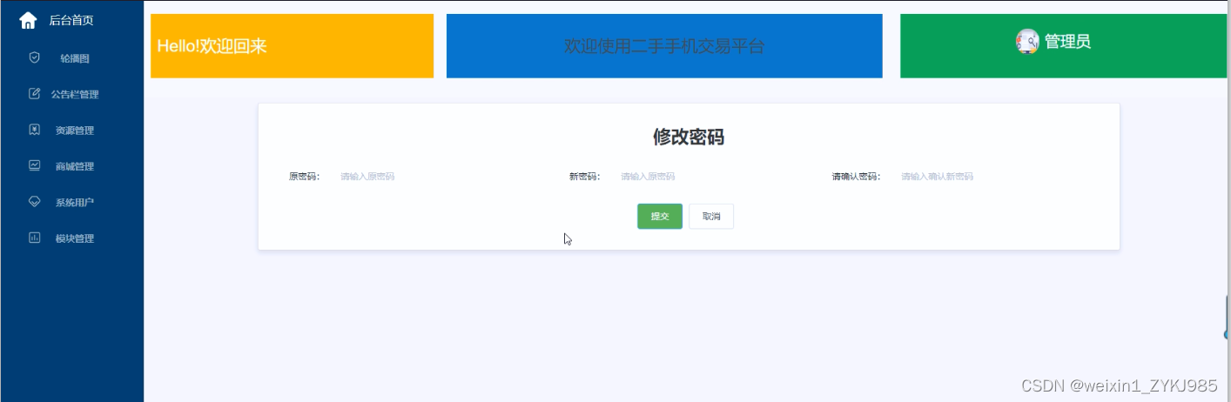Click the 管理员 user name
This screenshot has width=1231, height=402.
(x=1067, y=41)
